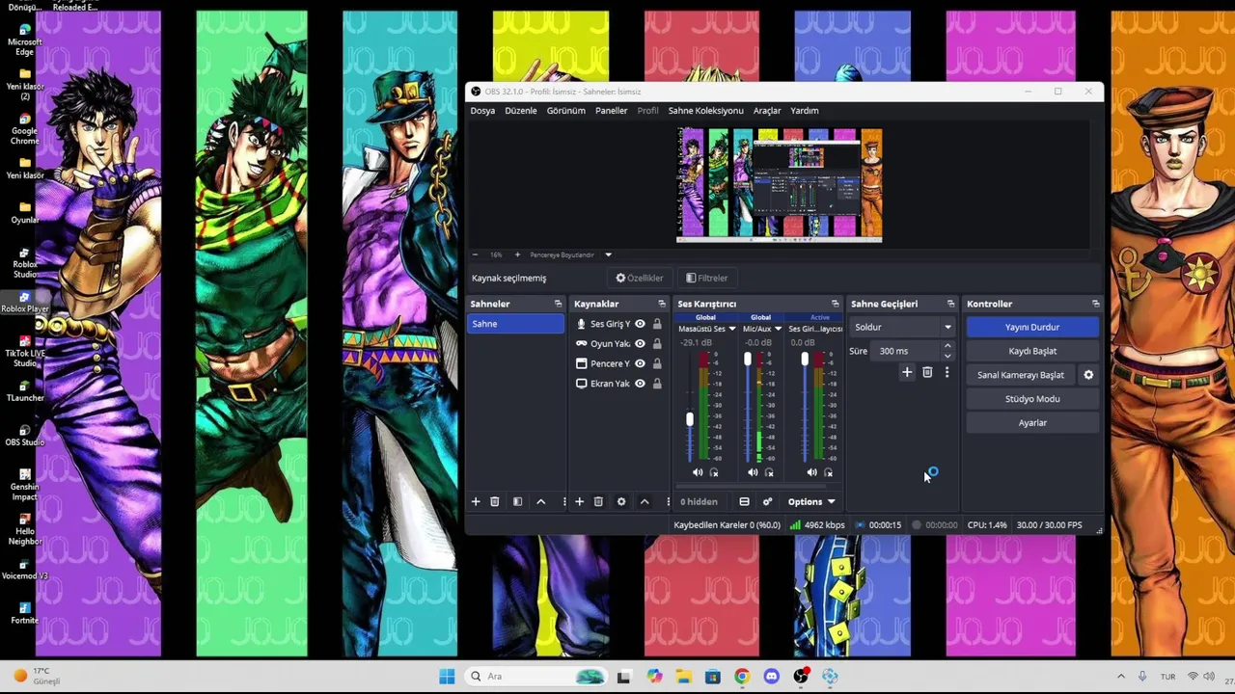Expand Masaüstü Ses channel dropdown arrow

(x=732, y=329)
